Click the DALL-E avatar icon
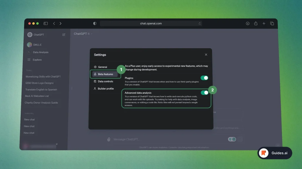This screenshot has width=302, height=169. (29, 45)
